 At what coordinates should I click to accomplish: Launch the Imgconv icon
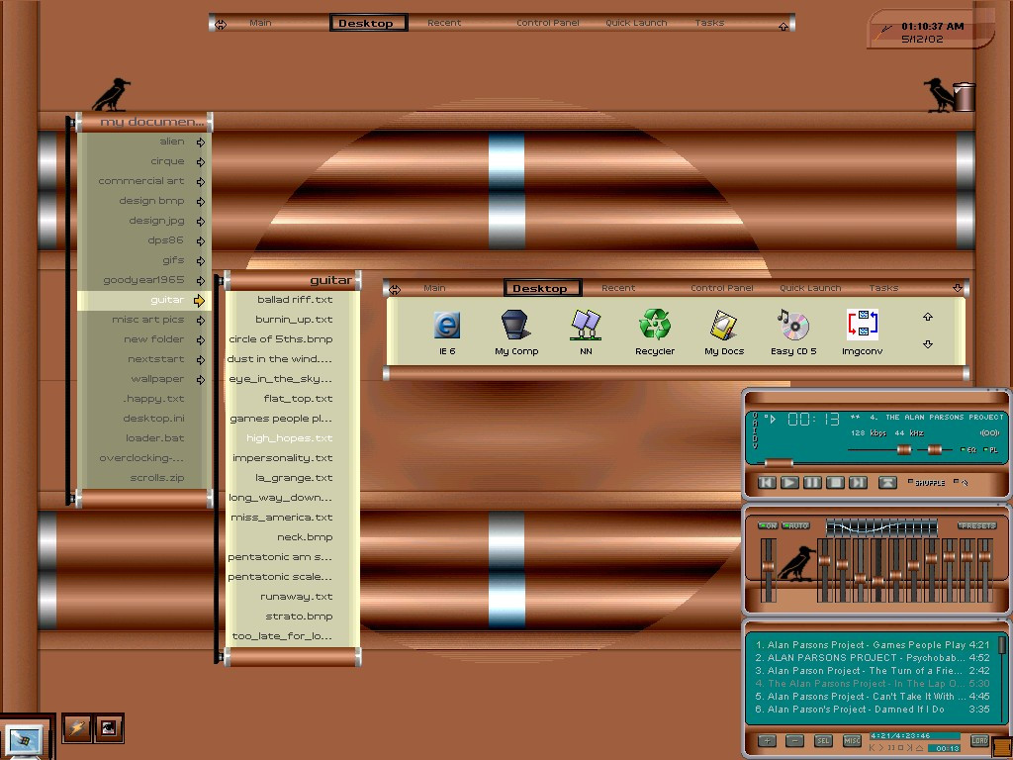pyautogui.click(x=862, y=326)
